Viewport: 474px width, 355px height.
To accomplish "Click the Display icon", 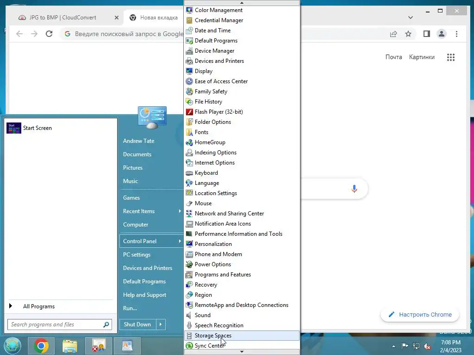I will point(189,71).
